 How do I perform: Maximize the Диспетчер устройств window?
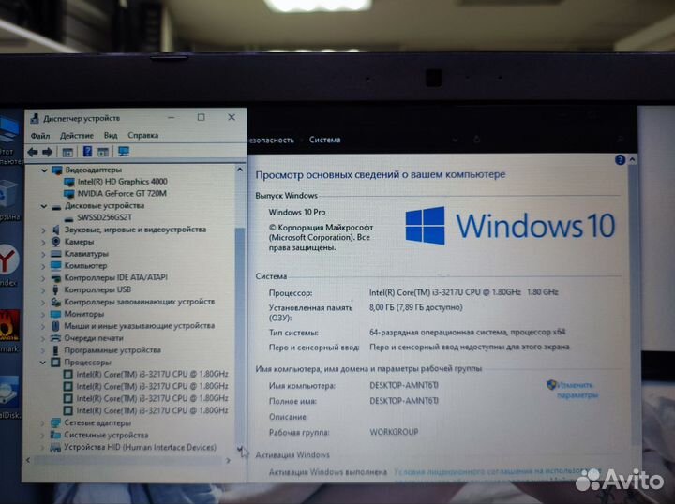201,117
